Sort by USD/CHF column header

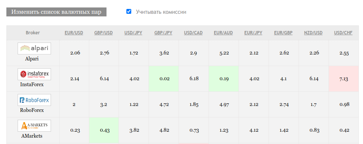343,33
